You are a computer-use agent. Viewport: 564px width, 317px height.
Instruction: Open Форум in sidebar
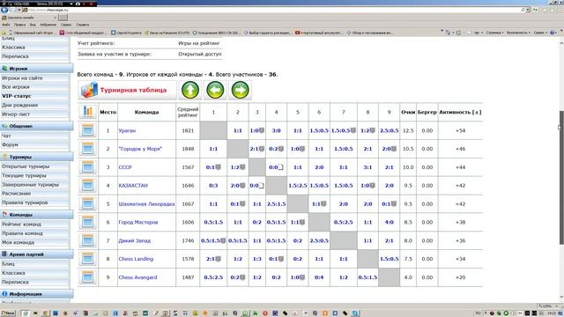10,144
